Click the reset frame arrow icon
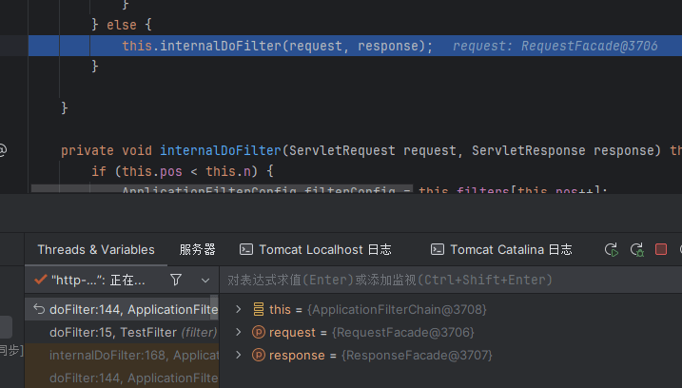 (x=38, y=309)
